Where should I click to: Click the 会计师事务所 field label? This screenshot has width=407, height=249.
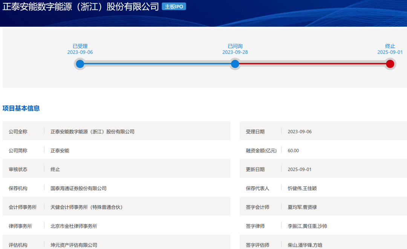tap(23, 207)
